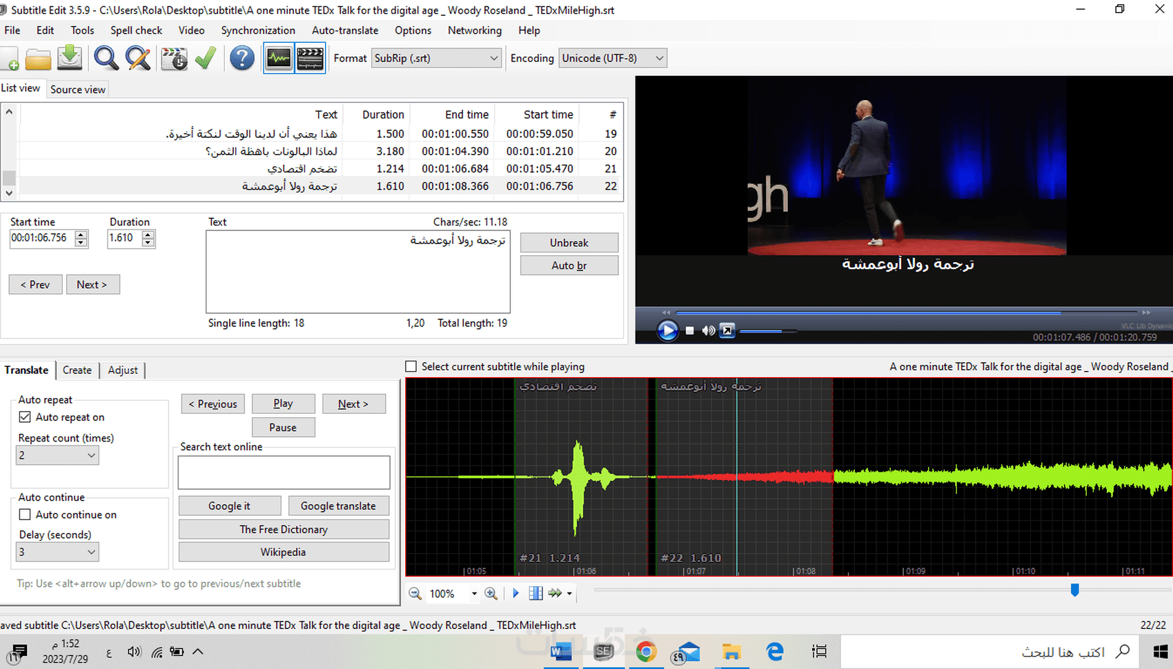Click the waveform grid columns icon
This screenshot has height=669, width=1173.
pos(535,593)
